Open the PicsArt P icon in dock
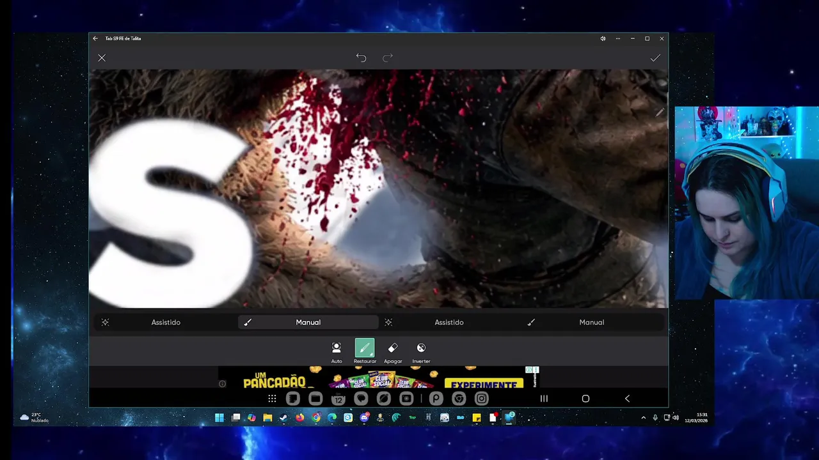 click(x=436, y=399)
